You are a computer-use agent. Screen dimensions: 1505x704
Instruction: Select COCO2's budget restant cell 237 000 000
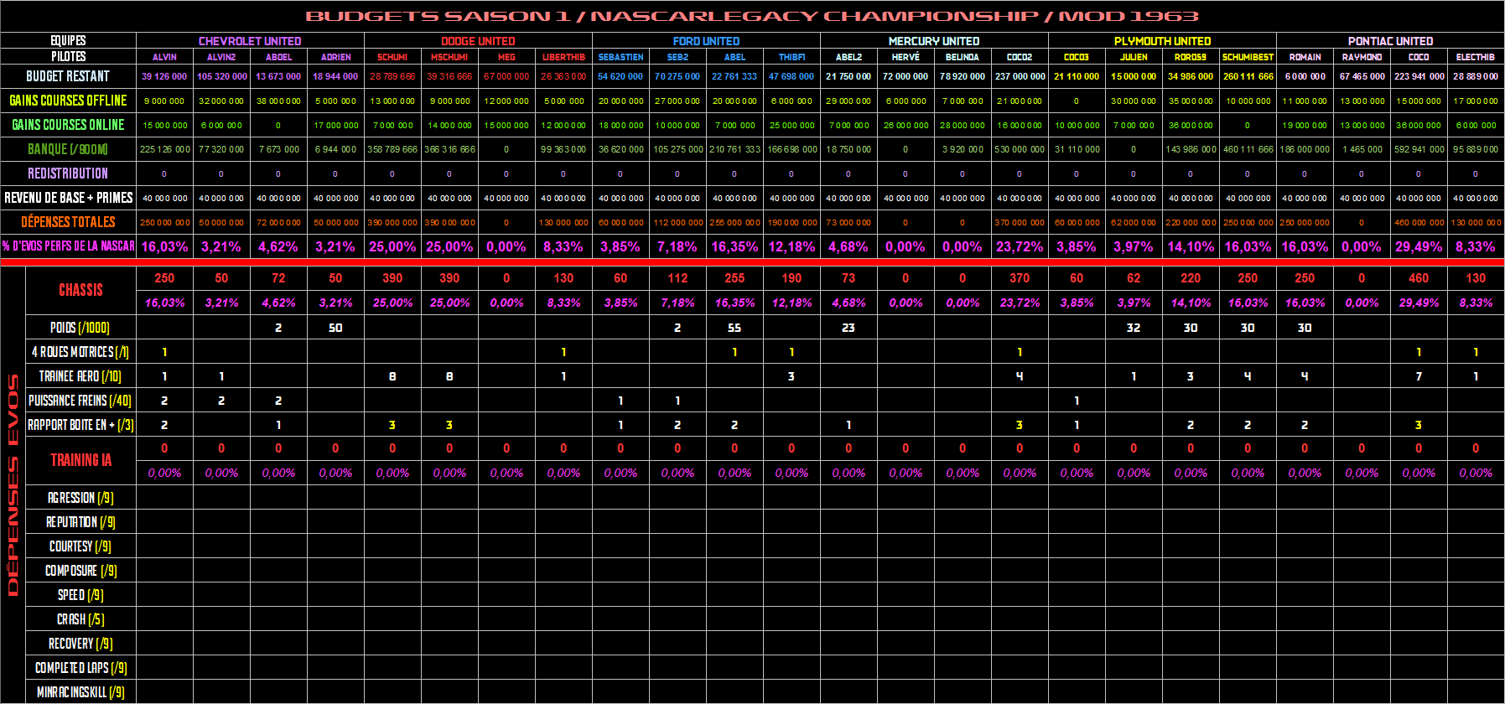point(1020,76)
